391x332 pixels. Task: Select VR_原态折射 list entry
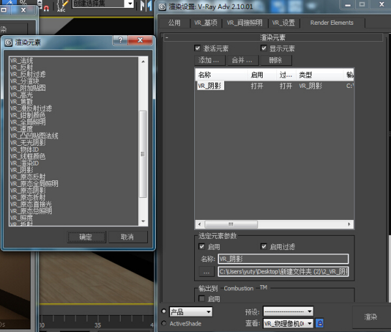click(x=27, y=197)
